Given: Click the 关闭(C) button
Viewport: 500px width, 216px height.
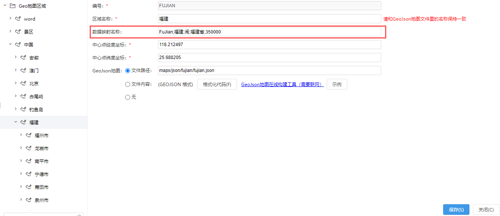Looking at the screenshot, I should tap(486, 210).
